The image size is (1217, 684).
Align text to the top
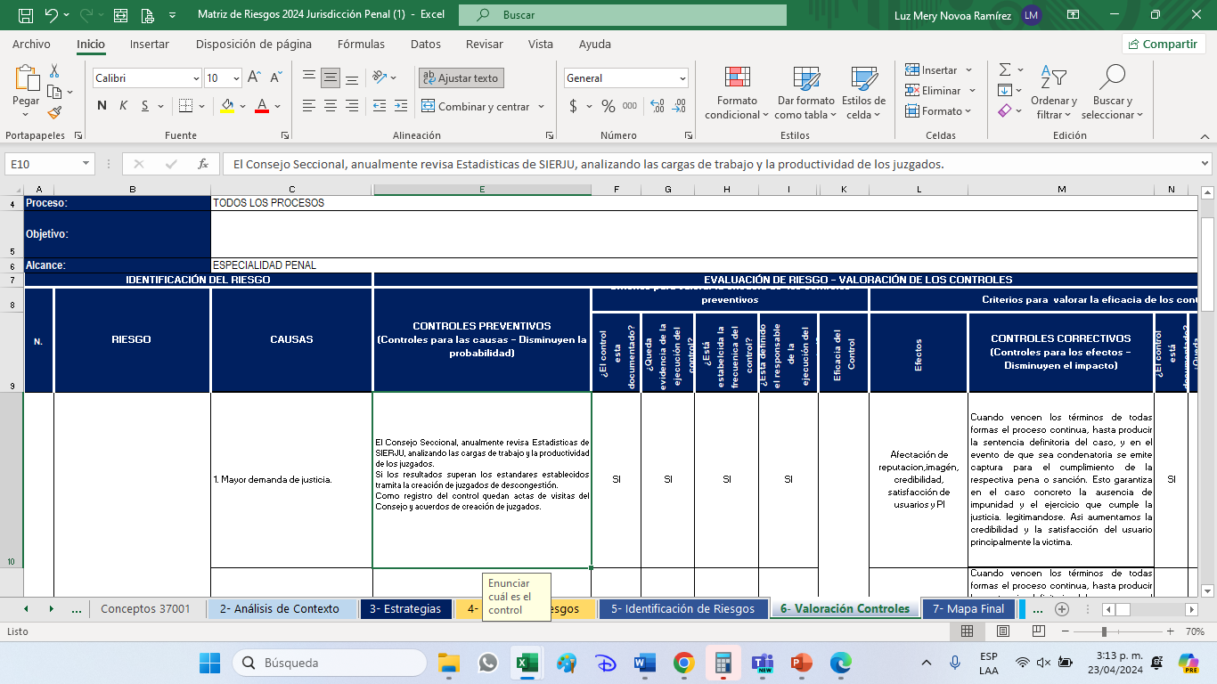(x=309, y=77)
